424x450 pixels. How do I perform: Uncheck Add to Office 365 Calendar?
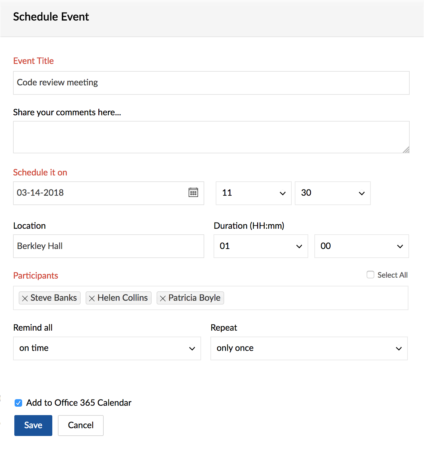pos(18,403)
